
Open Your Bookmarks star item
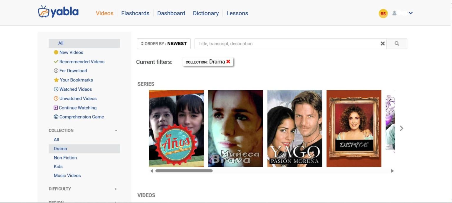coord(76,80)
